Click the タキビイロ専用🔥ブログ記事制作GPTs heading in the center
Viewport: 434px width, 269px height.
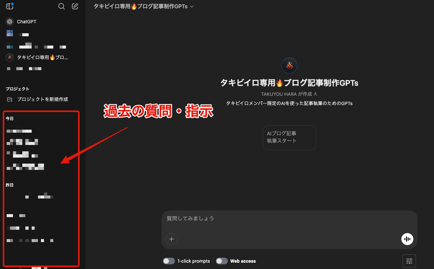pos(289,83)
